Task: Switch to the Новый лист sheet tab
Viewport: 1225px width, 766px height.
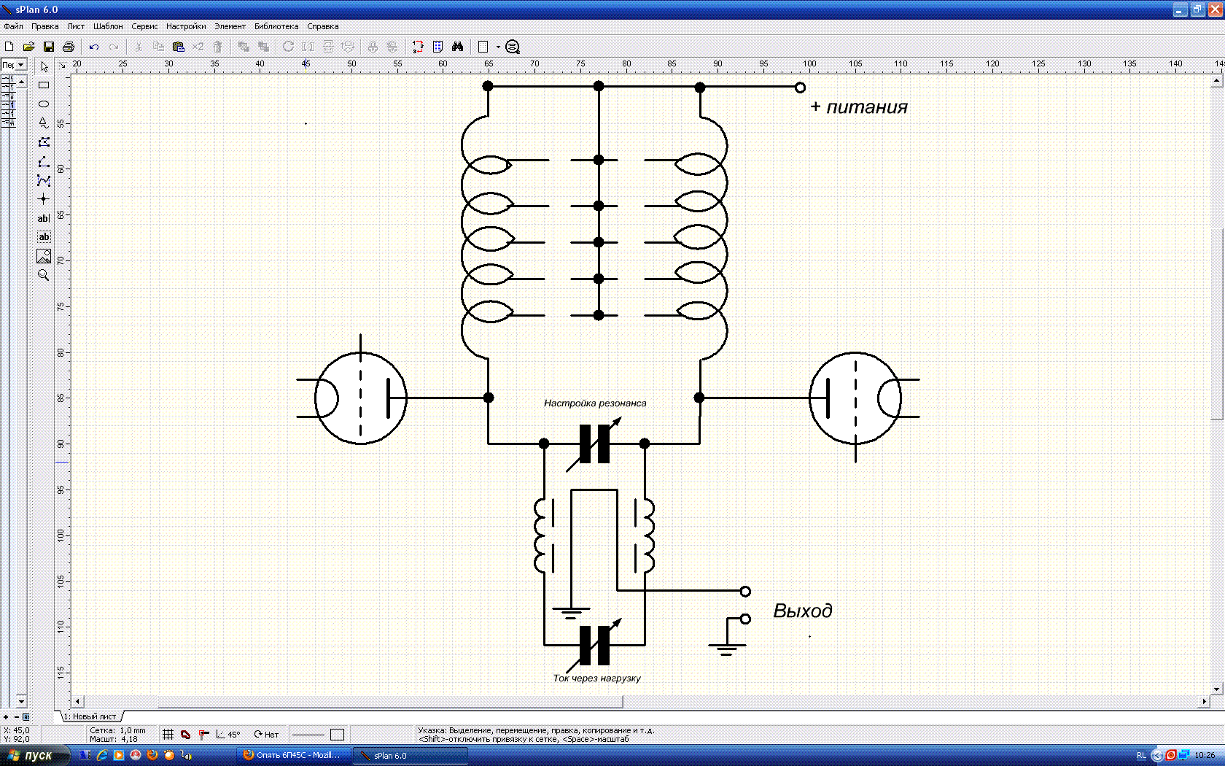Action: coord(93,716)
